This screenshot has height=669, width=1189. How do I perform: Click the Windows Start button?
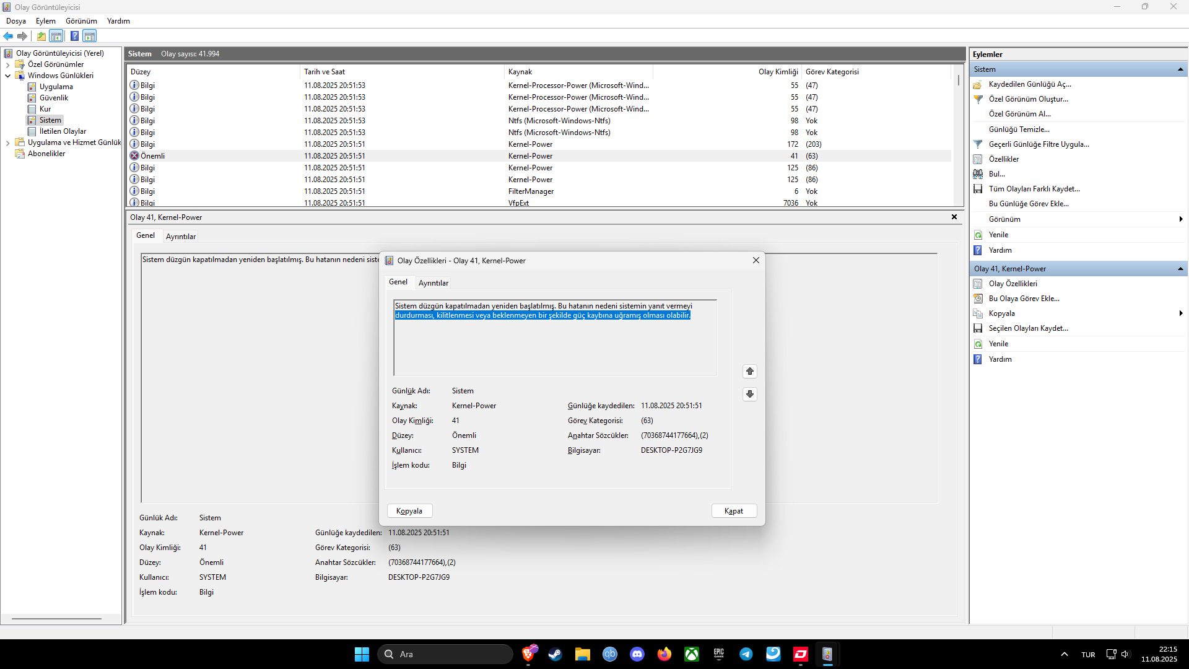[362, 654]
